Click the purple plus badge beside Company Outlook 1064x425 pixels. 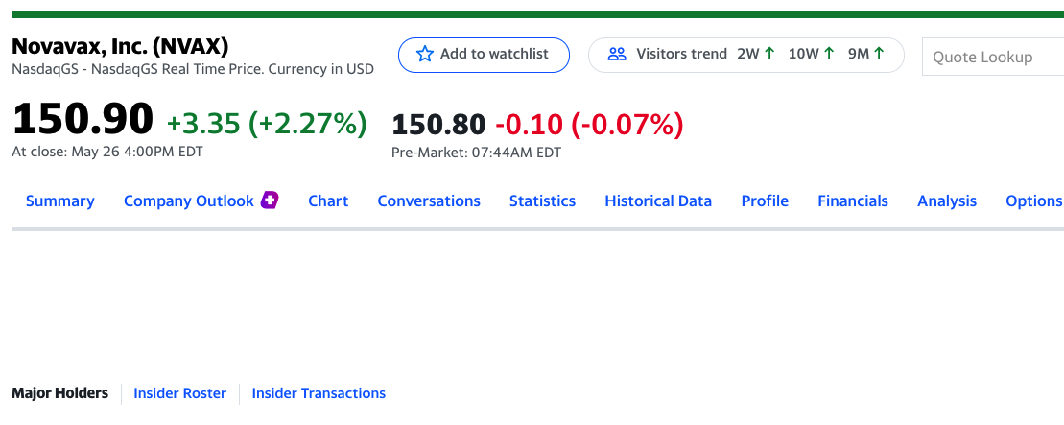[x=270, y=201]
